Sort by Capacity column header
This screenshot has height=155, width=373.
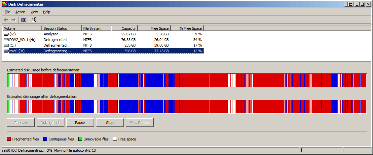point(125,28)
